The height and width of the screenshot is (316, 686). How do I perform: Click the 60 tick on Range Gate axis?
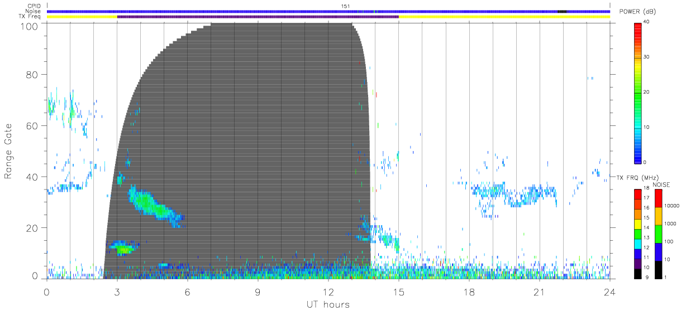[x=31, y=125]
